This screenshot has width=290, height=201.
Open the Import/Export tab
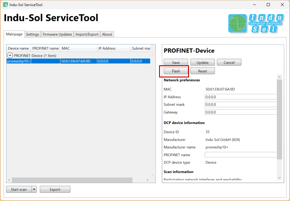pos(87,34)
